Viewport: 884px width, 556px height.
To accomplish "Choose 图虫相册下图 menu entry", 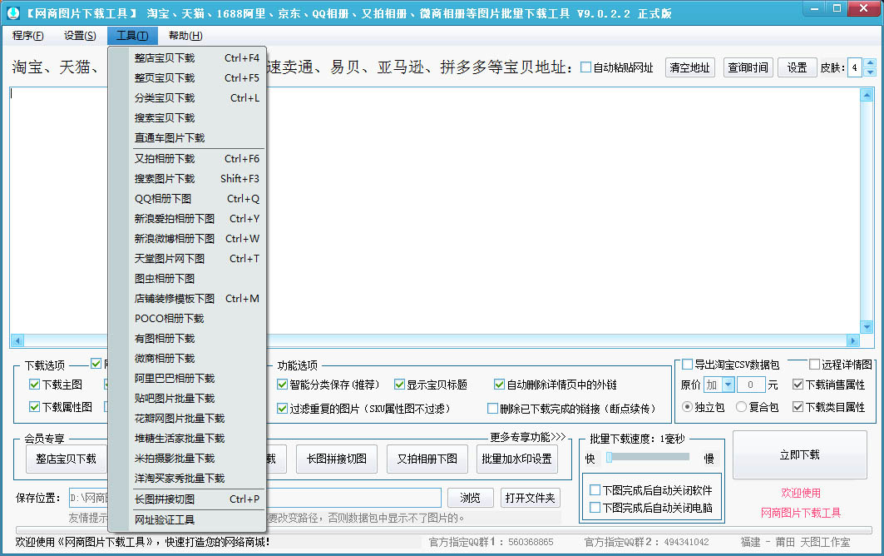I will click(x=197, y=279).
